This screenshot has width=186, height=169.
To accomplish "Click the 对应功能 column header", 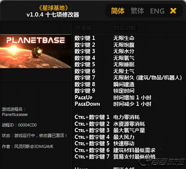I will point(125,28).
